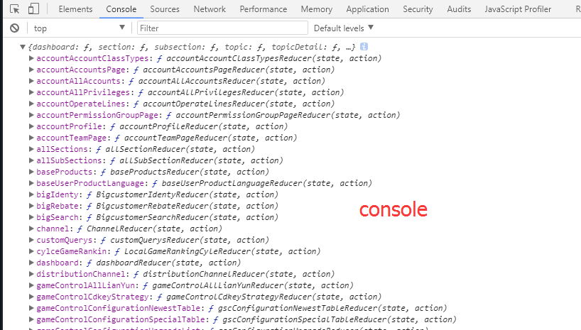The image size is (581, 330).
Task: Expand the cylceGameRankin entry
Action: (31, 251)
